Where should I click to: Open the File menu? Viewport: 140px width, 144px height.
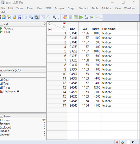[3, 8]
